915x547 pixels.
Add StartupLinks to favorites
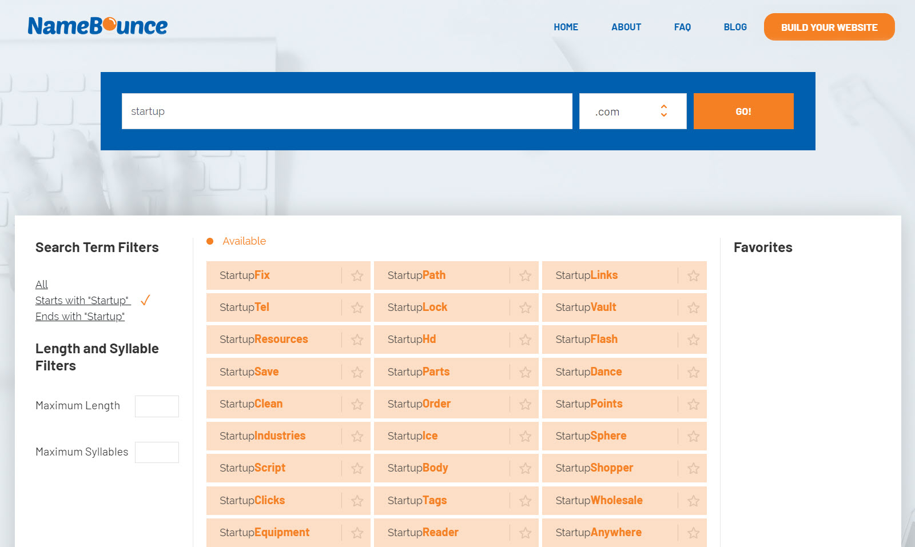coord(693,276)
